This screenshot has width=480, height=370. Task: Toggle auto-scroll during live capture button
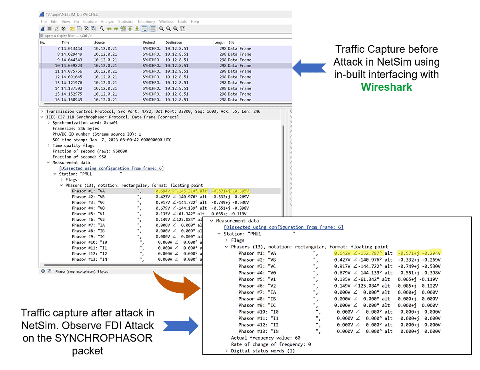[x=144, y=29]
